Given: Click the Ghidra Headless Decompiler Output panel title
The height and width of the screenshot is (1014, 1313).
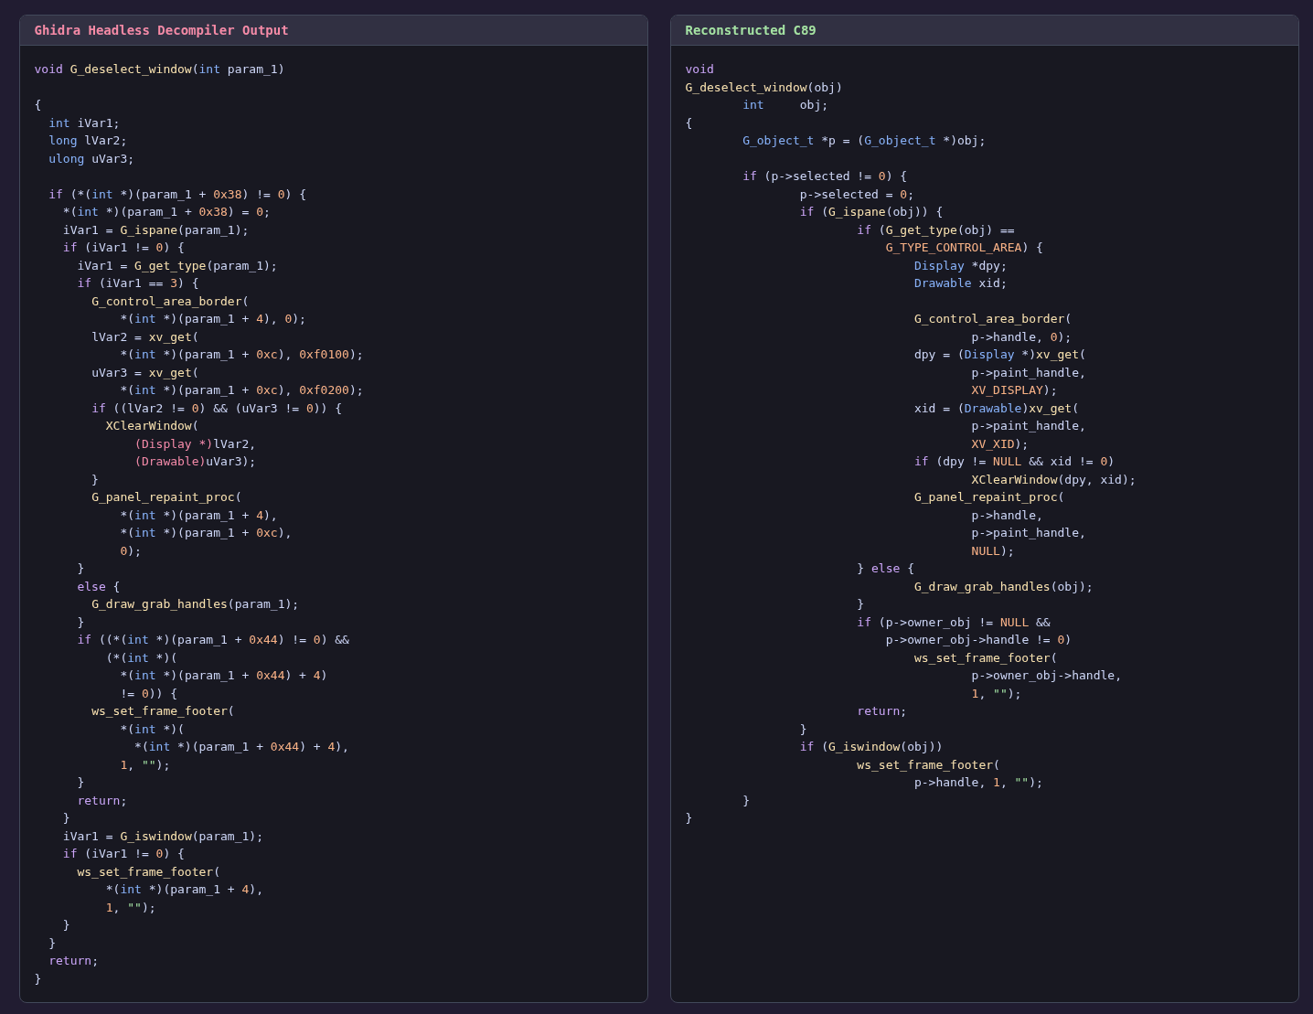Looking at the screenshot, I should (x=161, y=30).
